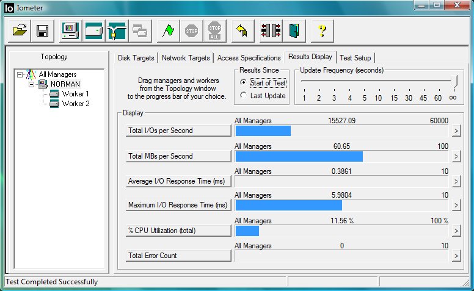The image size is (474, 291).
Task: Reset workers with the yellow arrow icon
Action: click(242, 31)
